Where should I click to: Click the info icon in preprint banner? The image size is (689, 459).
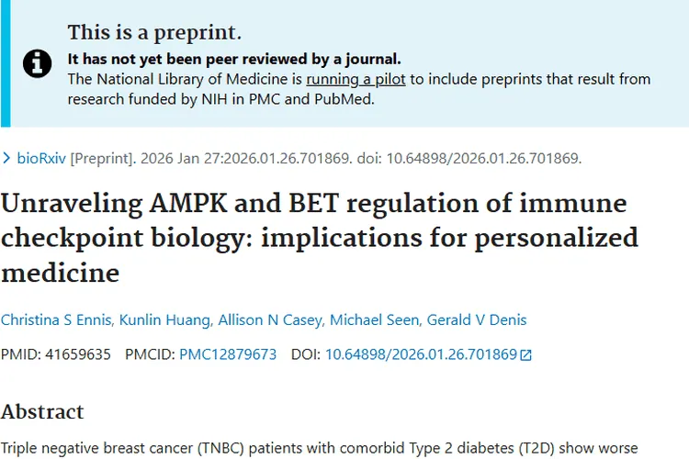37,62
